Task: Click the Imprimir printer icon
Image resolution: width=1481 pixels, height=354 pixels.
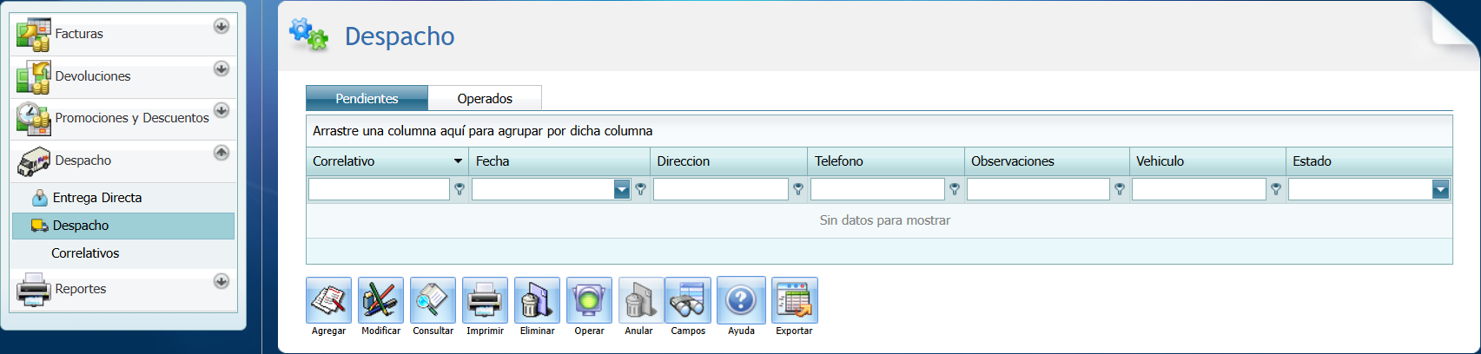Action: tap(486, 300)
